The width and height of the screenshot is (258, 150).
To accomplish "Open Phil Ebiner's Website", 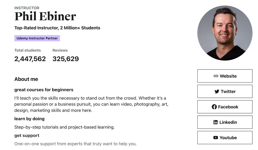I will tap(225, 76).
